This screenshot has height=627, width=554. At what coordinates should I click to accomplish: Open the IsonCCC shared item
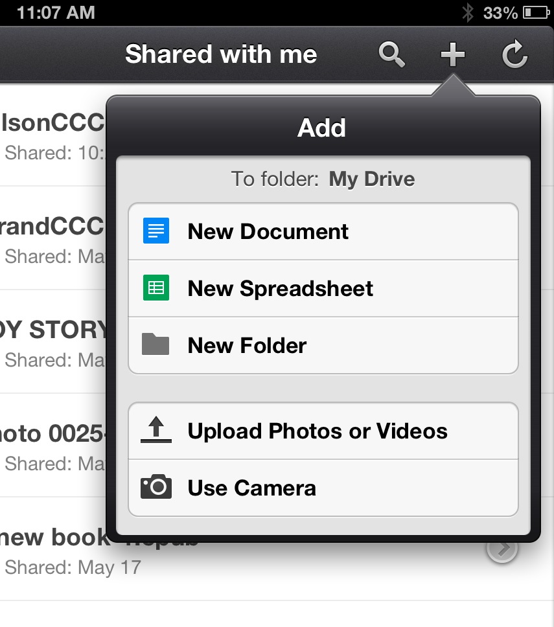52,135
